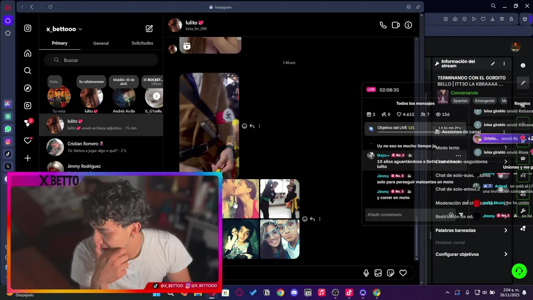Open Notion from the taskbar
Viewport: 533px width, 300px height.
click(266, 293)
